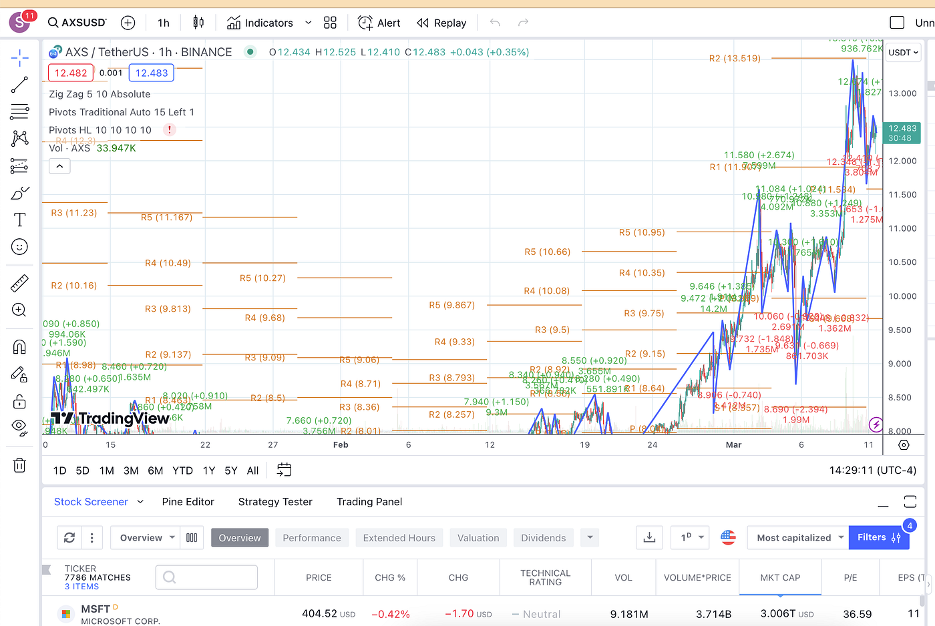935x626 pixels.
Task: Open screener three-dot options menu
Action: coord(91,537)
